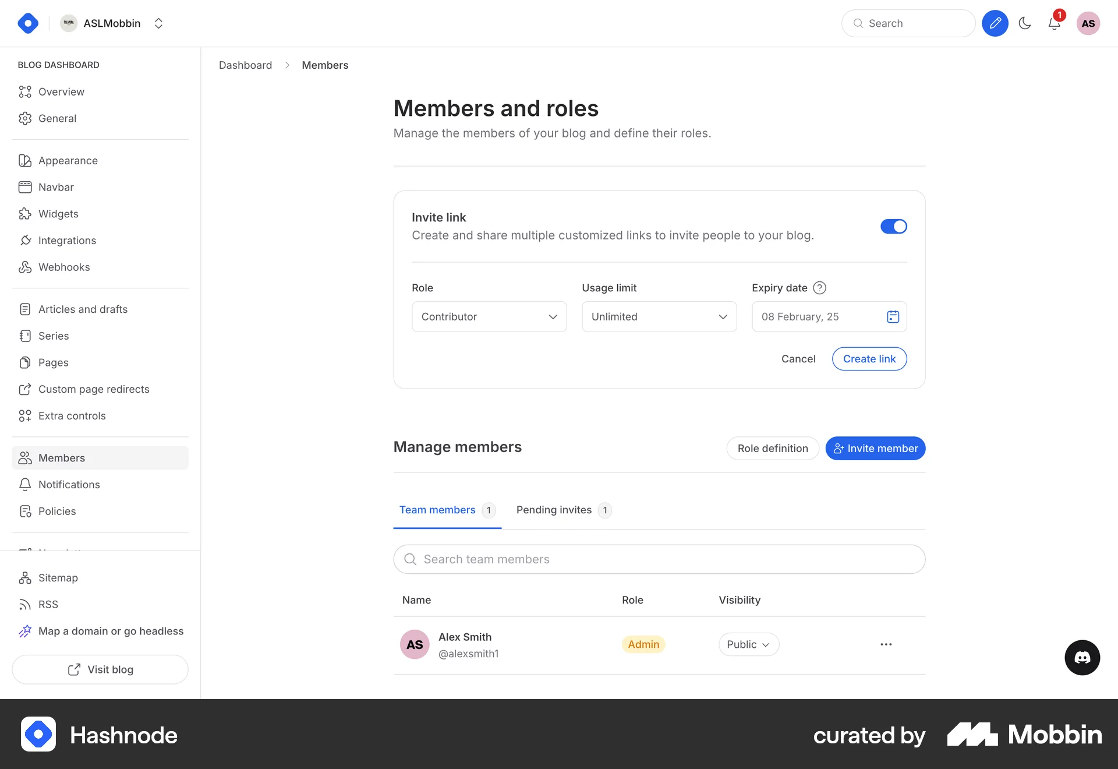Open the Contributor role dropdown
Viewport: 1118px width, 769px height.
489,316
